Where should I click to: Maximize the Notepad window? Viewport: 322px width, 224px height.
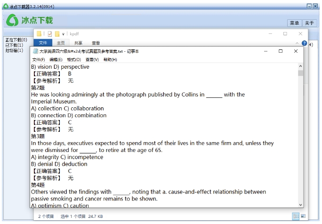pos(281,51)
